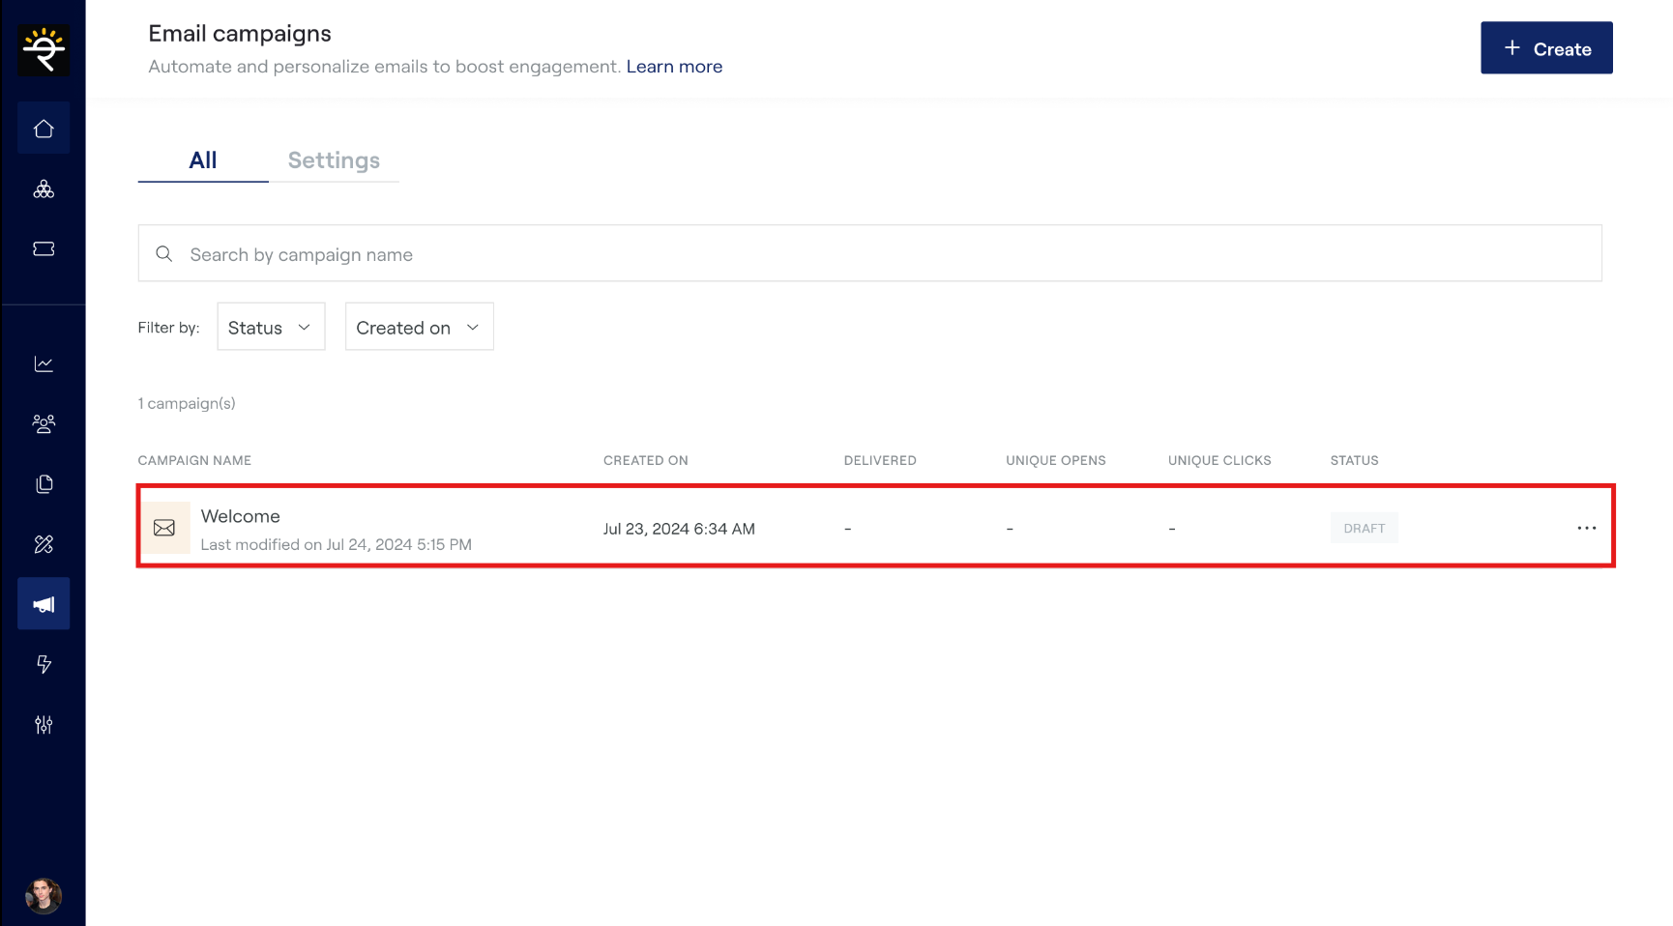Open the people group sidebar icon
The image size is (1673, 926).
tap(44, 424)
